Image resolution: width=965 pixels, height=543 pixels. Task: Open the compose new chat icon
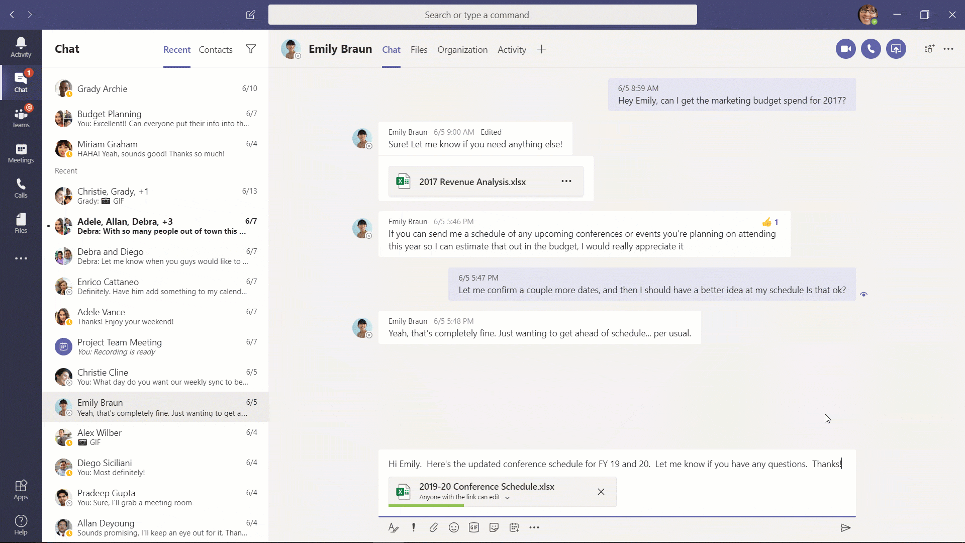click(250, 15)
